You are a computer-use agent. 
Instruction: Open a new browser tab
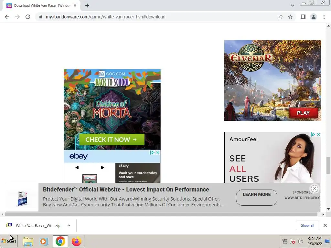87,6
